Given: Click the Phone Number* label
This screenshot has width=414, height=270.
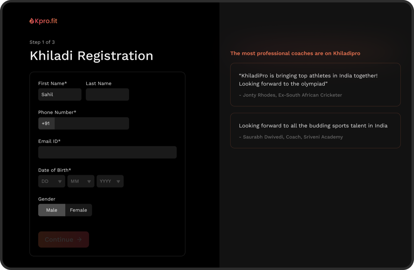Looking at the screenshot, I should 57,112.
